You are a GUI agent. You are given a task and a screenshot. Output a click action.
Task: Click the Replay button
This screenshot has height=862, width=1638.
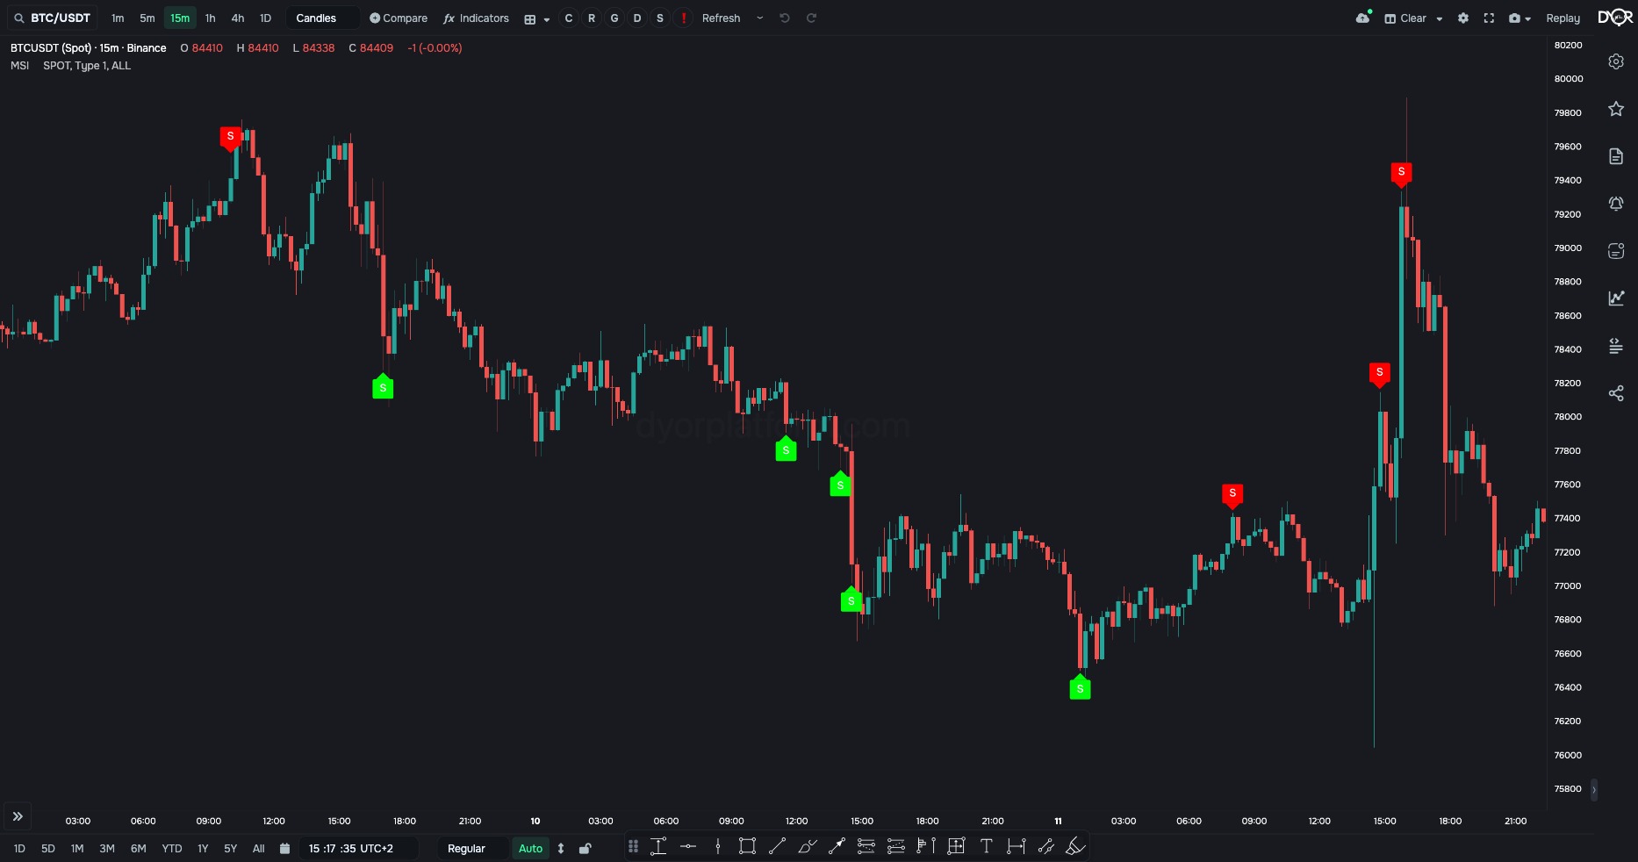(1563, 18)
